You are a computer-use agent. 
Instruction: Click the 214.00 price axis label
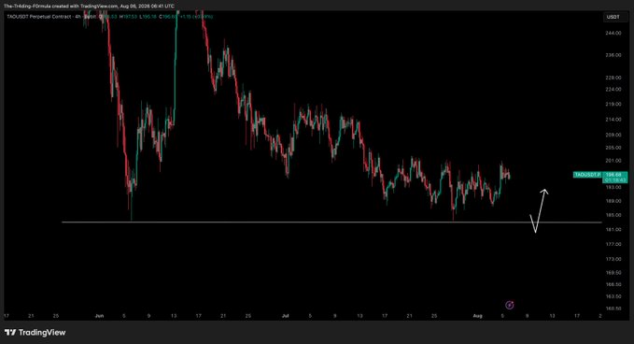click(613, 120)
